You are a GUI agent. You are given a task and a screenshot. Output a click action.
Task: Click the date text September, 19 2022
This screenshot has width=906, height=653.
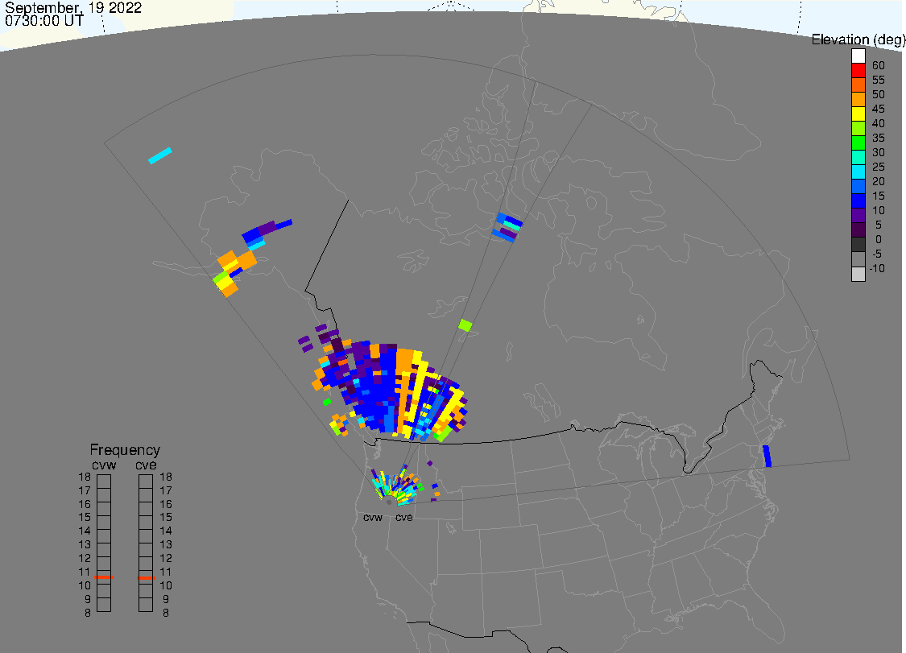[x=73, y=7]
